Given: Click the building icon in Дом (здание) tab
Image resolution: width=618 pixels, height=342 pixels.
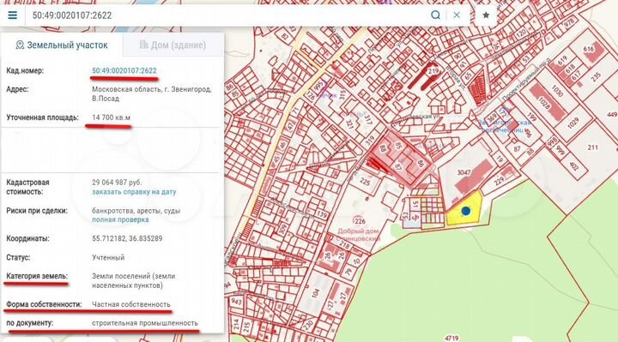Looking at the screenshot, I should (x=144, y=45).
